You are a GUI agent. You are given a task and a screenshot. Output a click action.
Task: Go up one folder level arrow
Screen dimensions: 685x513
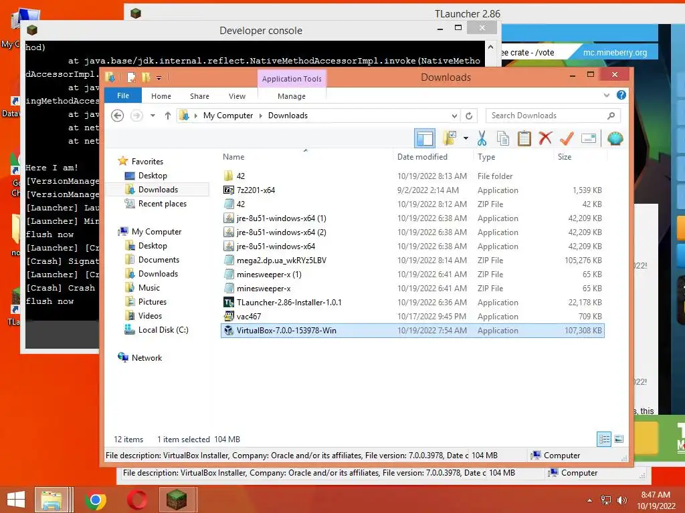168,116
